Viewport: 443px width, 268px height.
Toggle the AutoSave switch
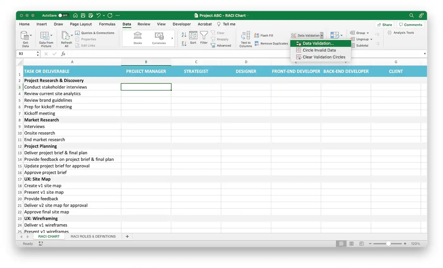(x=64, y=15)
